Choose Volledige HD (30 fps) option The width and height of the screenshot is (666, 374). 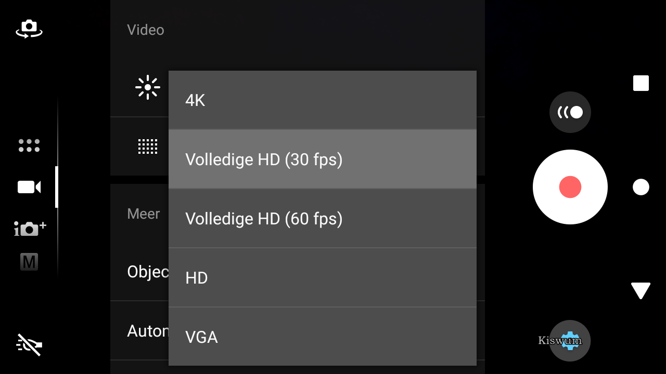[323, 159]
